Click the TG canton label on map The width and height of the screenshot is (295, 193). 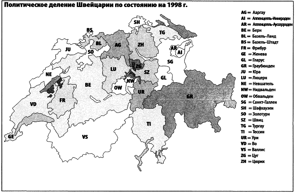pos(162,32)
